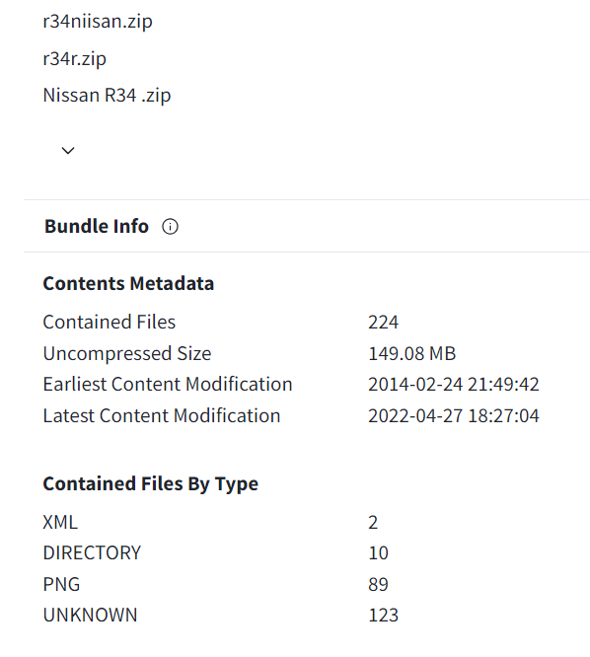Click the UNKNOWN file type row label

90,616
